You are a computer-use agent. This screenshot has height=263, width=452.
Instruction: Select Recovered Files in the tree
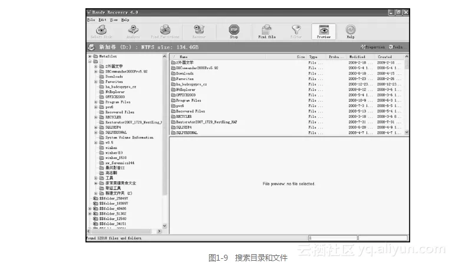(120, 112)
